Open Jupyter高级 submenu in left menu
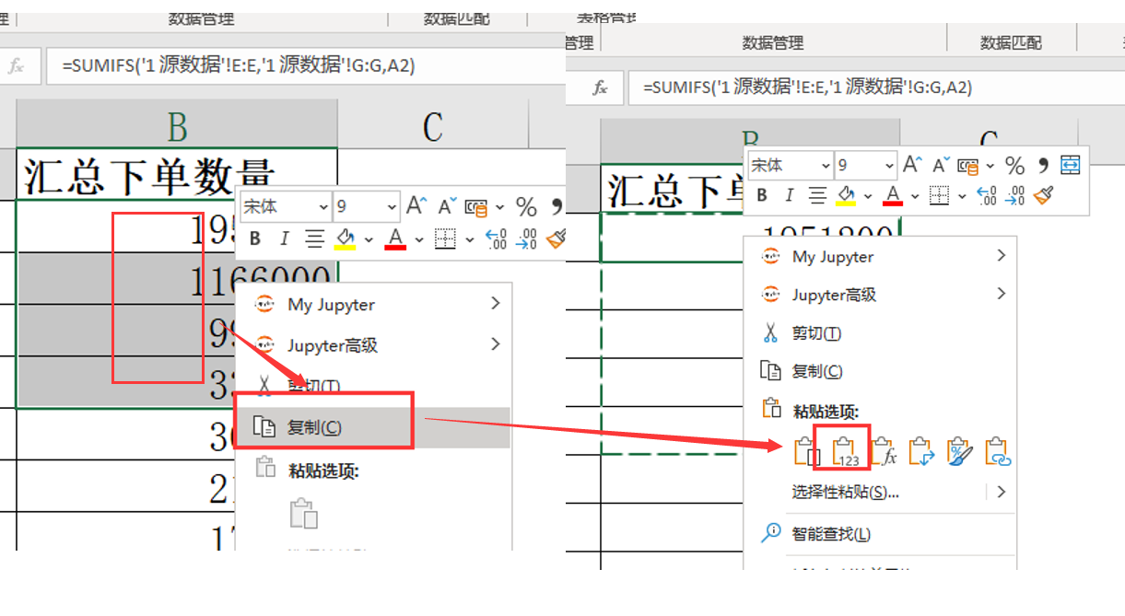Image resolution: width=1125 pixels, height=616 pixels. [x=372, y=345]
